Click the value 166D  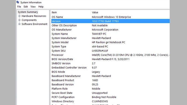coord(95,80)
